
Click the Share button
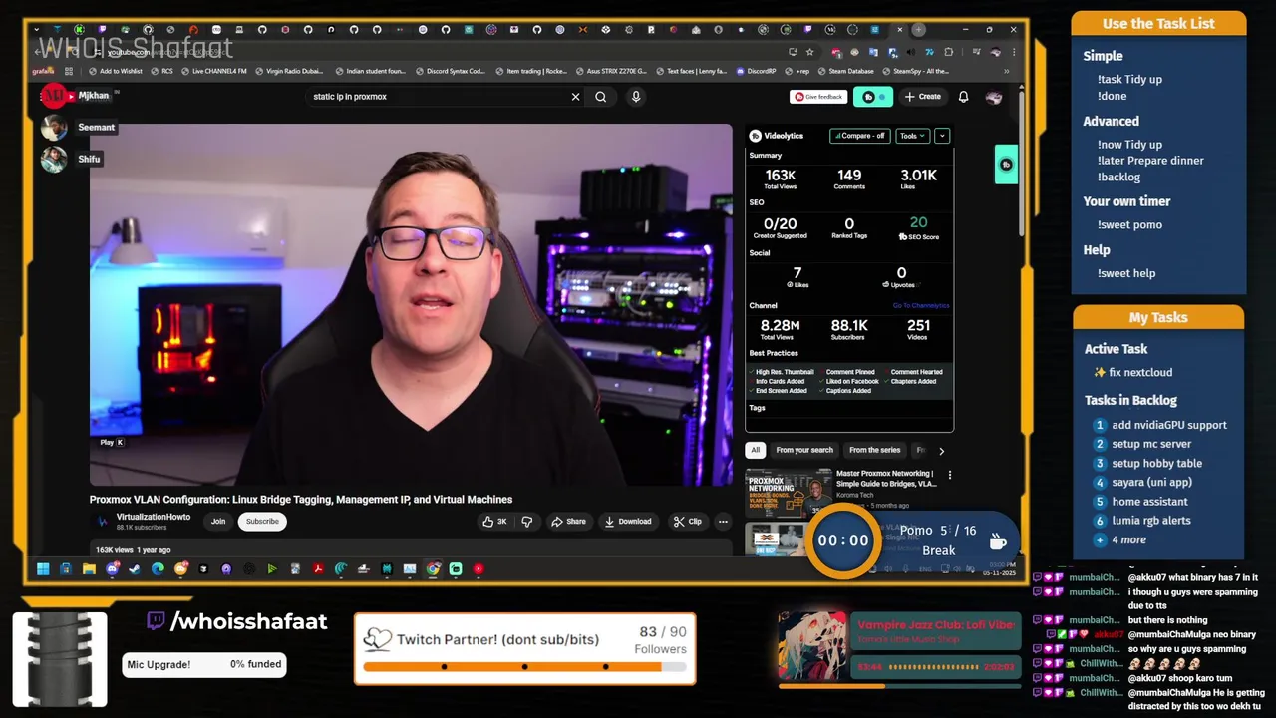[569, 521]
